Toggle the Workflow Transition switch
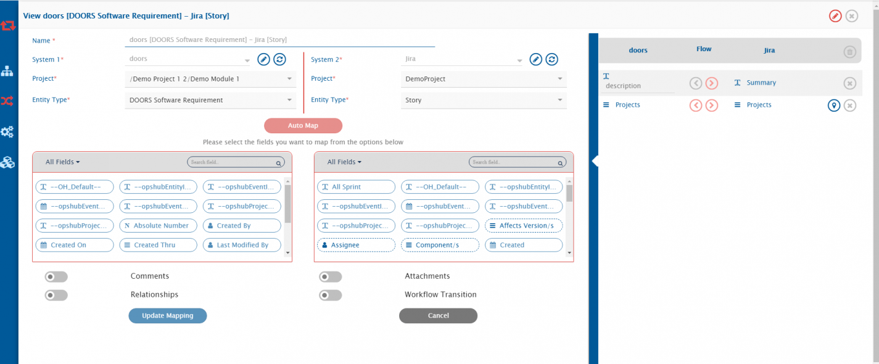 (x=330, y=296)
